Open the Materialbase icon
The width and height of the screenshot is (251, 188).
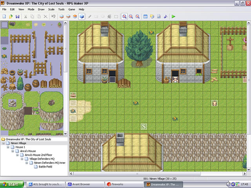pos(152,16)
